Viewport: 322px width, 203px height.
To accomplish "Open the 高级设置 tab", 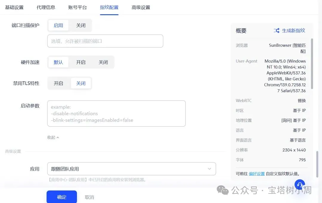I will tap(141, 7).
